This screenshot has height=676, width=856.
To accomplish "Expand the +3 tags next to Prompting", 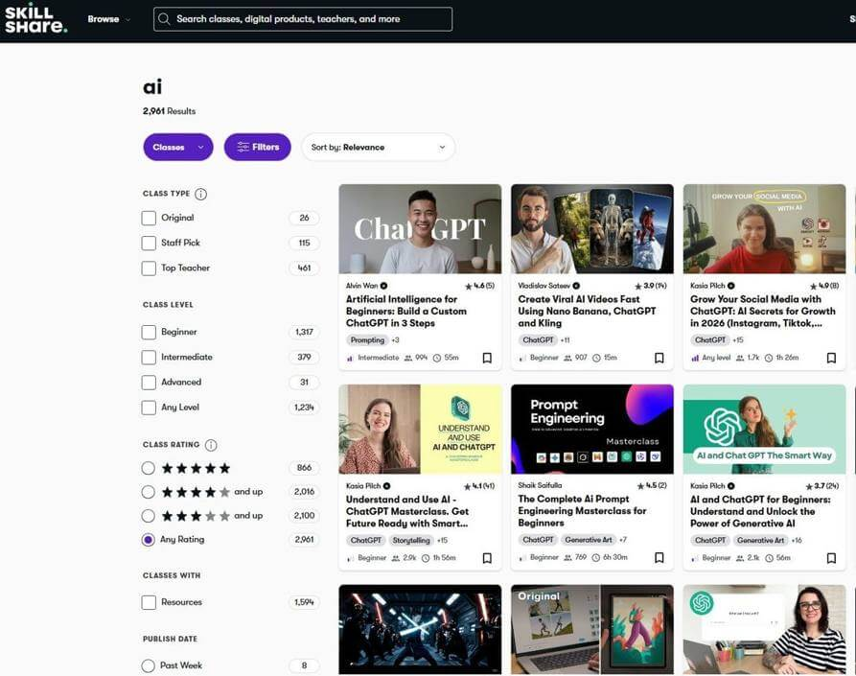I will pos(395,340).
